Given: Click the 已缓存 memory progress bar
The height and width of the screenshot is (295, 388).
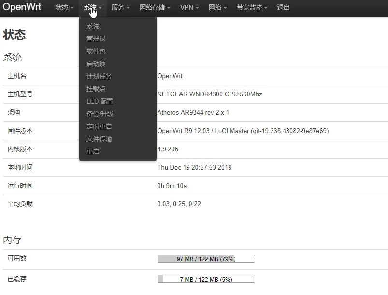Looking at the screenshot, I should pos(206,279).
